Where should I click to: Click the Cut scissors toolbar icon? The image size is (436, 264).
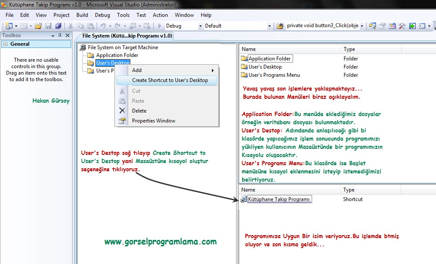pos(70,26)
